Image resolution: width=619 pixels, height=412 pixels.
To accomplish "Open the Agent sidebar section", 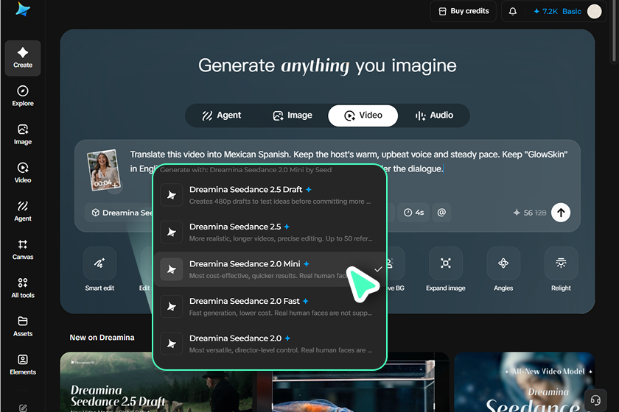I will click(x=23, y=211).
